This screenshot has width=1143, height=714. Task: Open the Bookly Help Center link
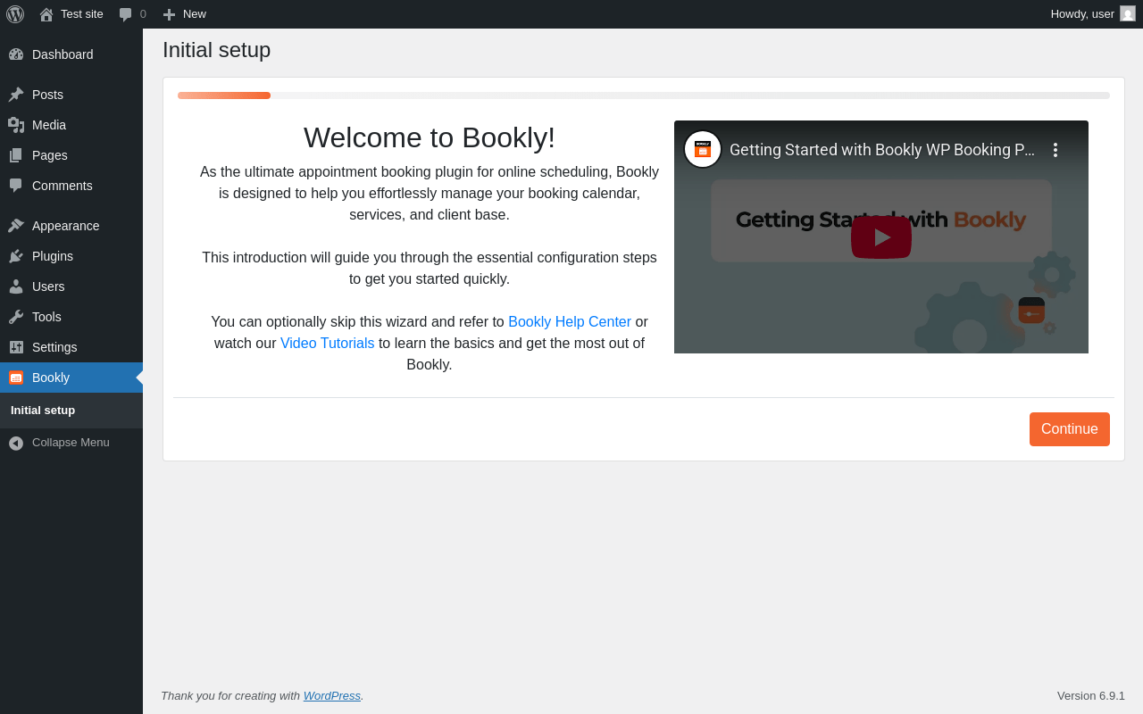570,322
